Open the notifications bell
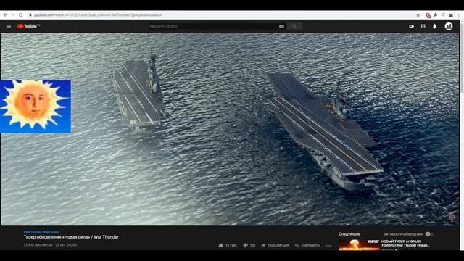 coord(435,26)
